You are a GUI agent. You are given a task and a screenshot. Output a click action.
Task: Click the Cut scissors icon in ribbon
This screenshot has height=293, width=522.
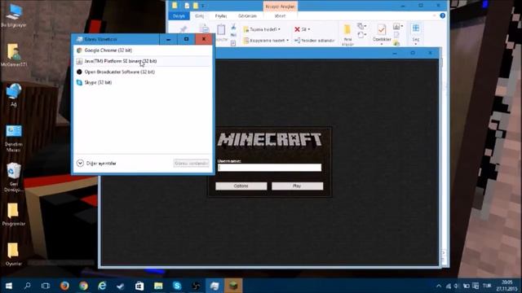(233, 27)
